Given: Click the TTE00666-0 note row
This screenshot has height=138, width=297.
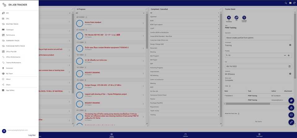Looking at the screenshot, I should 259,96.
